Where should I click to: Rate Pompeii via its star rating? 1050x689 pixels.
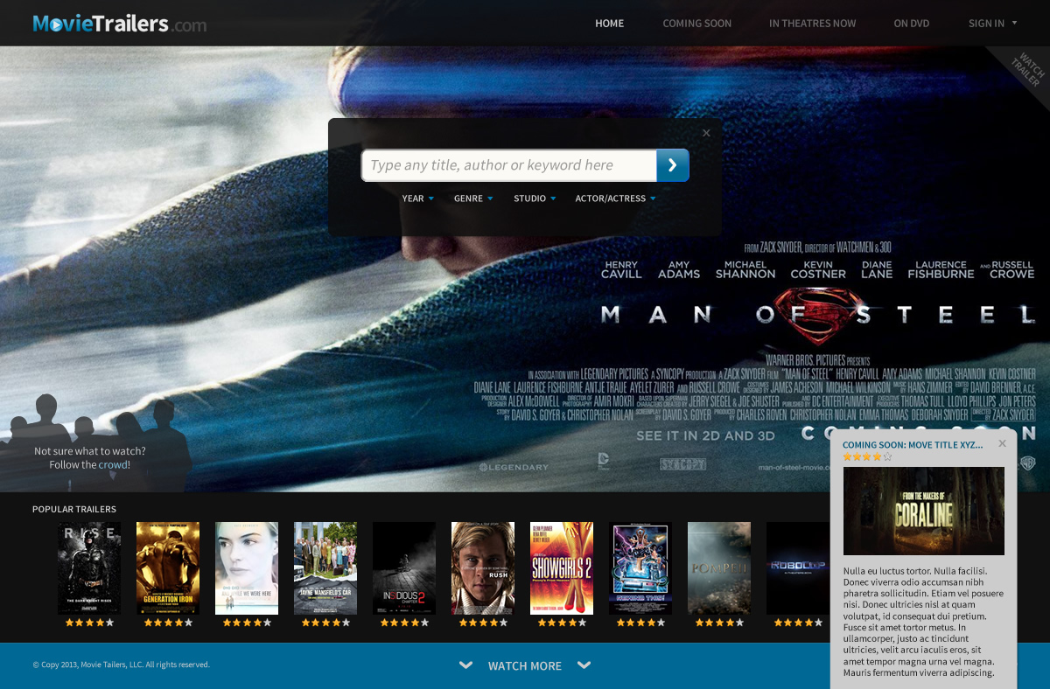point(719,623)
